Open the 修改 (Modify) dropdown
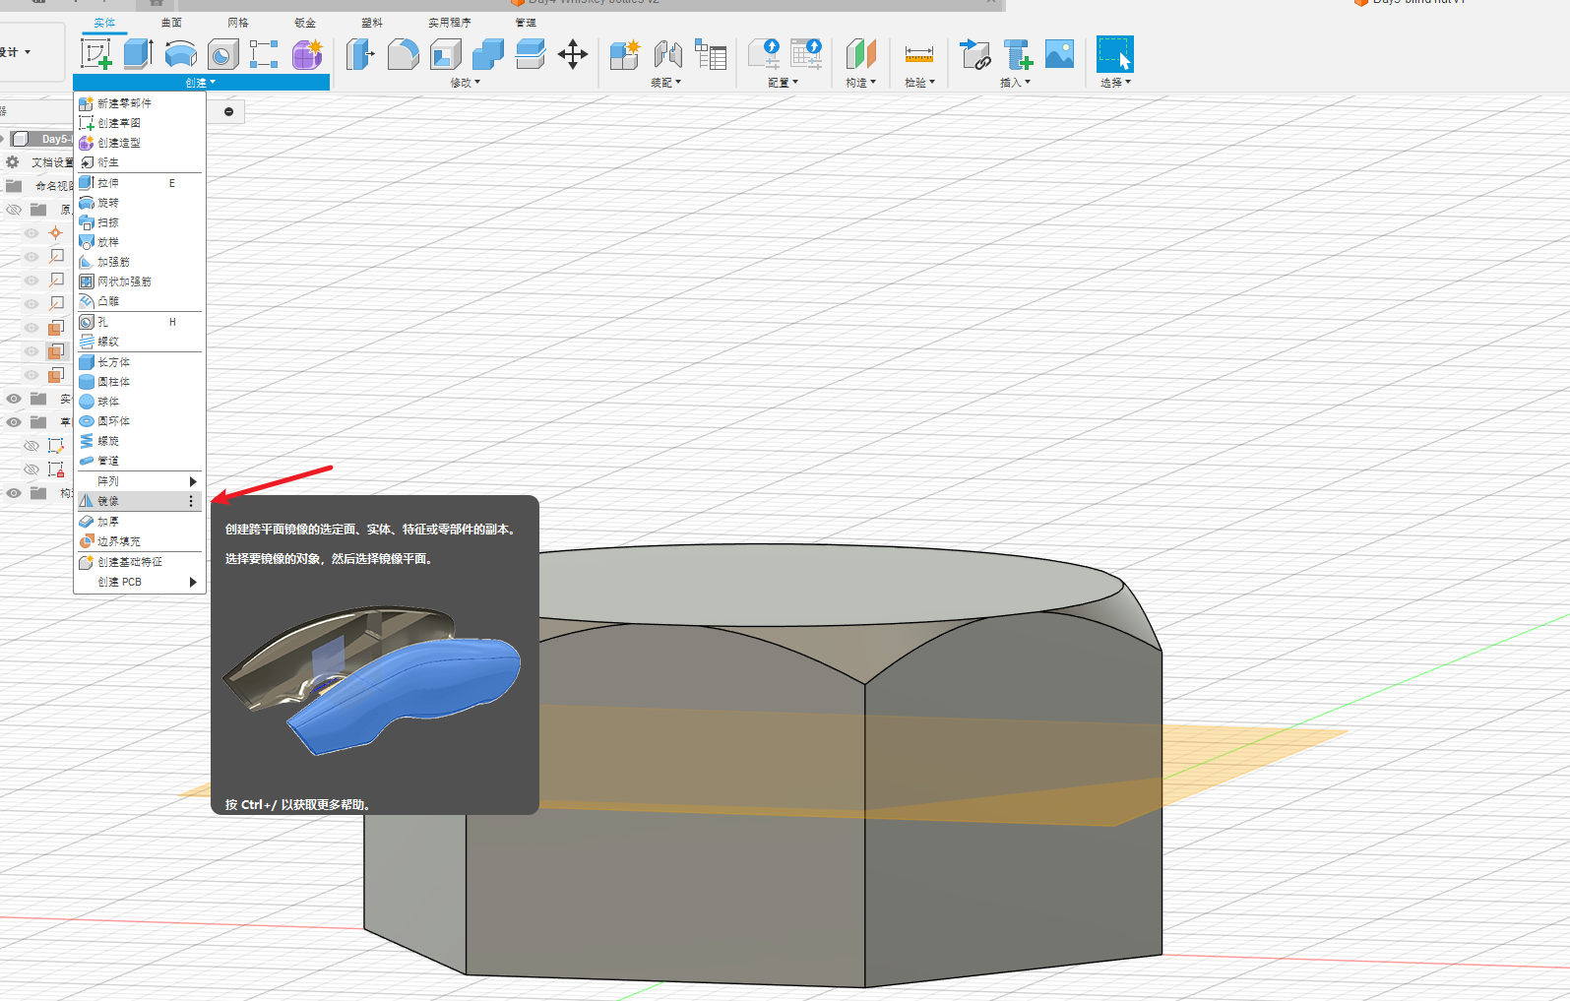The height and width of the screenshot is (1001, 1570). (465, 83)
